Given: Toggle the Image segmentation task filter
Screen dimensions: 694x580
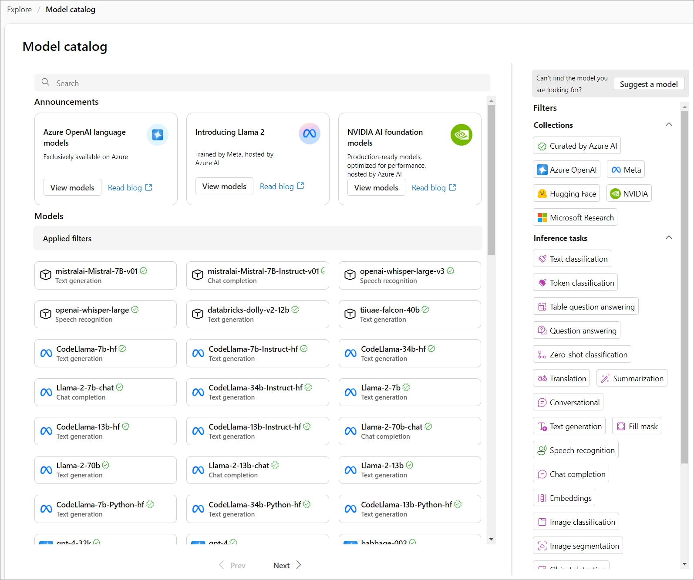Looking at the screenshot, I should click(578, 546).
